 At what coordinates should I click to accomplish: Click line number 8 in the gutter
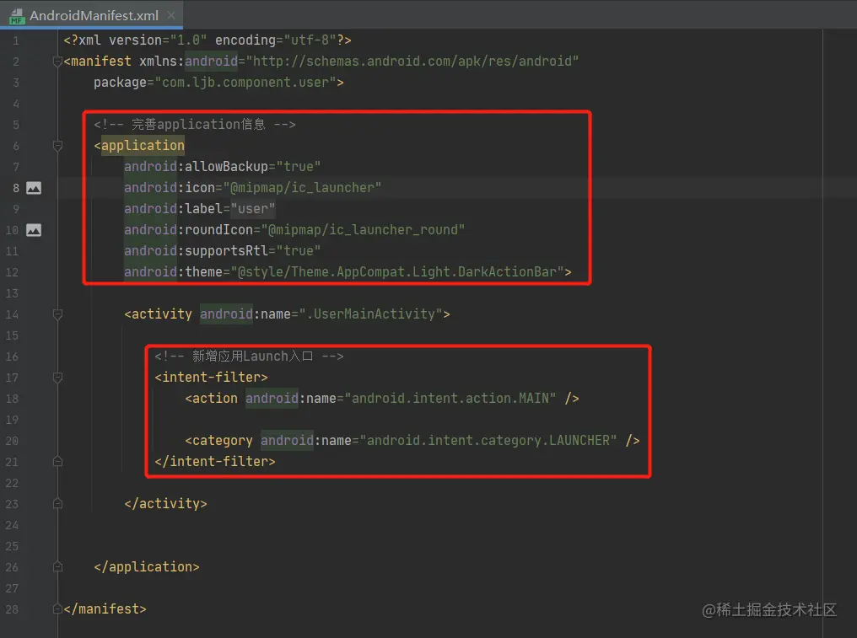[x=15, y=187]
